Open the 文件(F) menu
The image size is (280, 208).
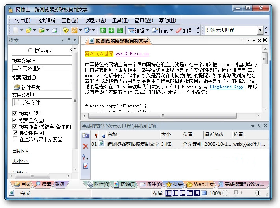22,20
